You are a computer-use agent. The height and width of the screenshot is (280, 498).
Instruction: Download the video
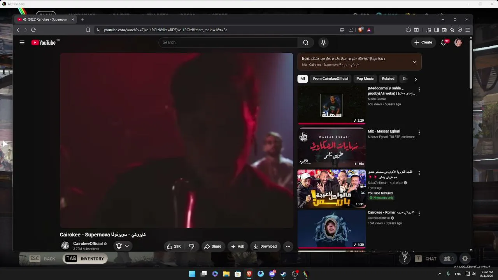pos(265,246)
